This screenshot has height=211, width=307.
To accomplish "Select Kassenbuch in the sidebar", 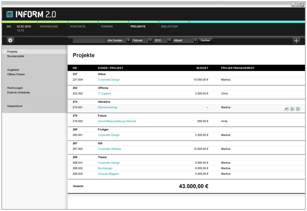I will 15,106.
